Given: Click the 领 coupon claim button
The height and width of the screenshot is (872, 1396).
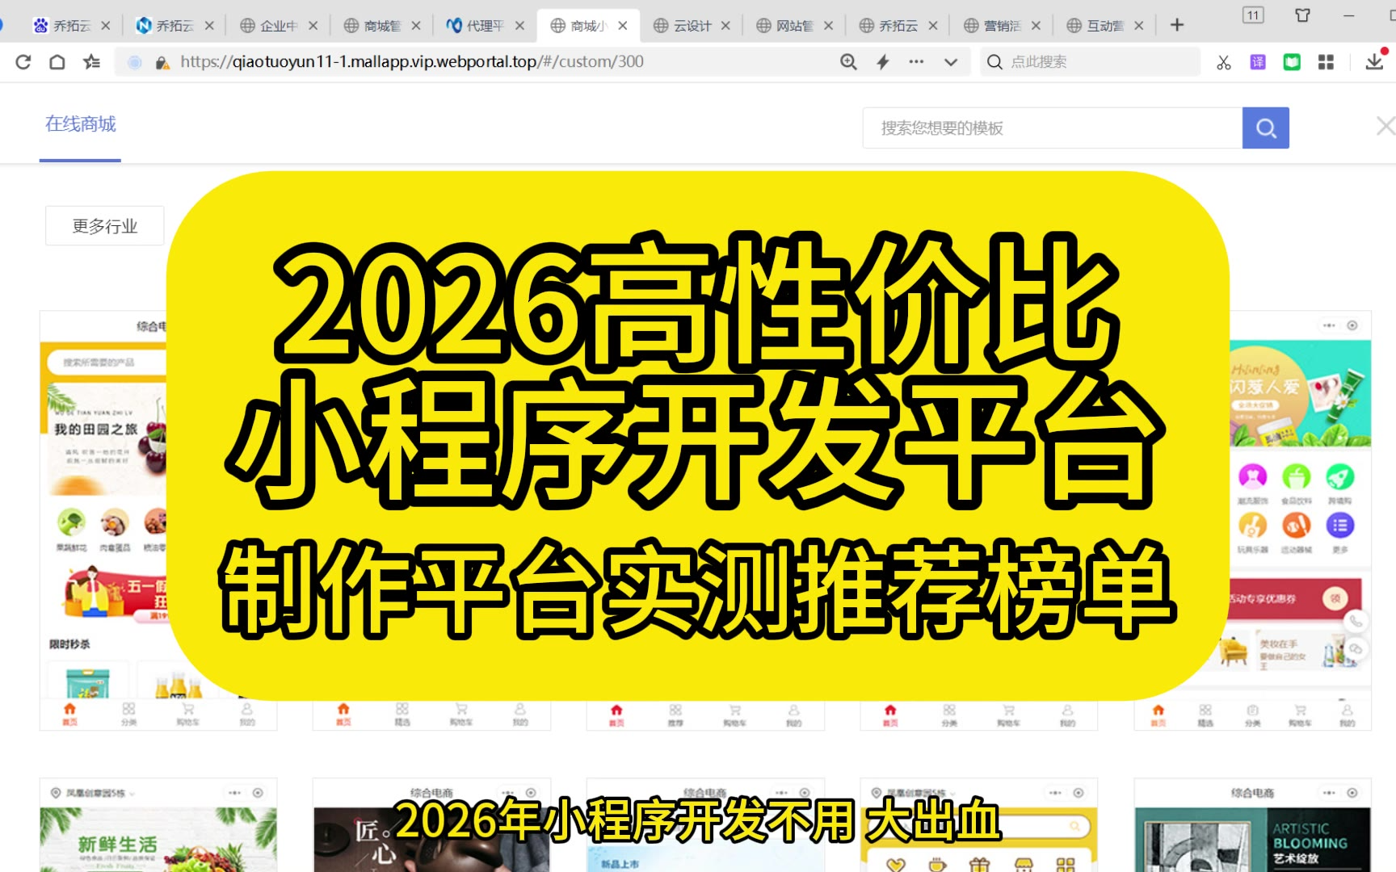Looking at the screenshot, I should [x=1335, y=598].
